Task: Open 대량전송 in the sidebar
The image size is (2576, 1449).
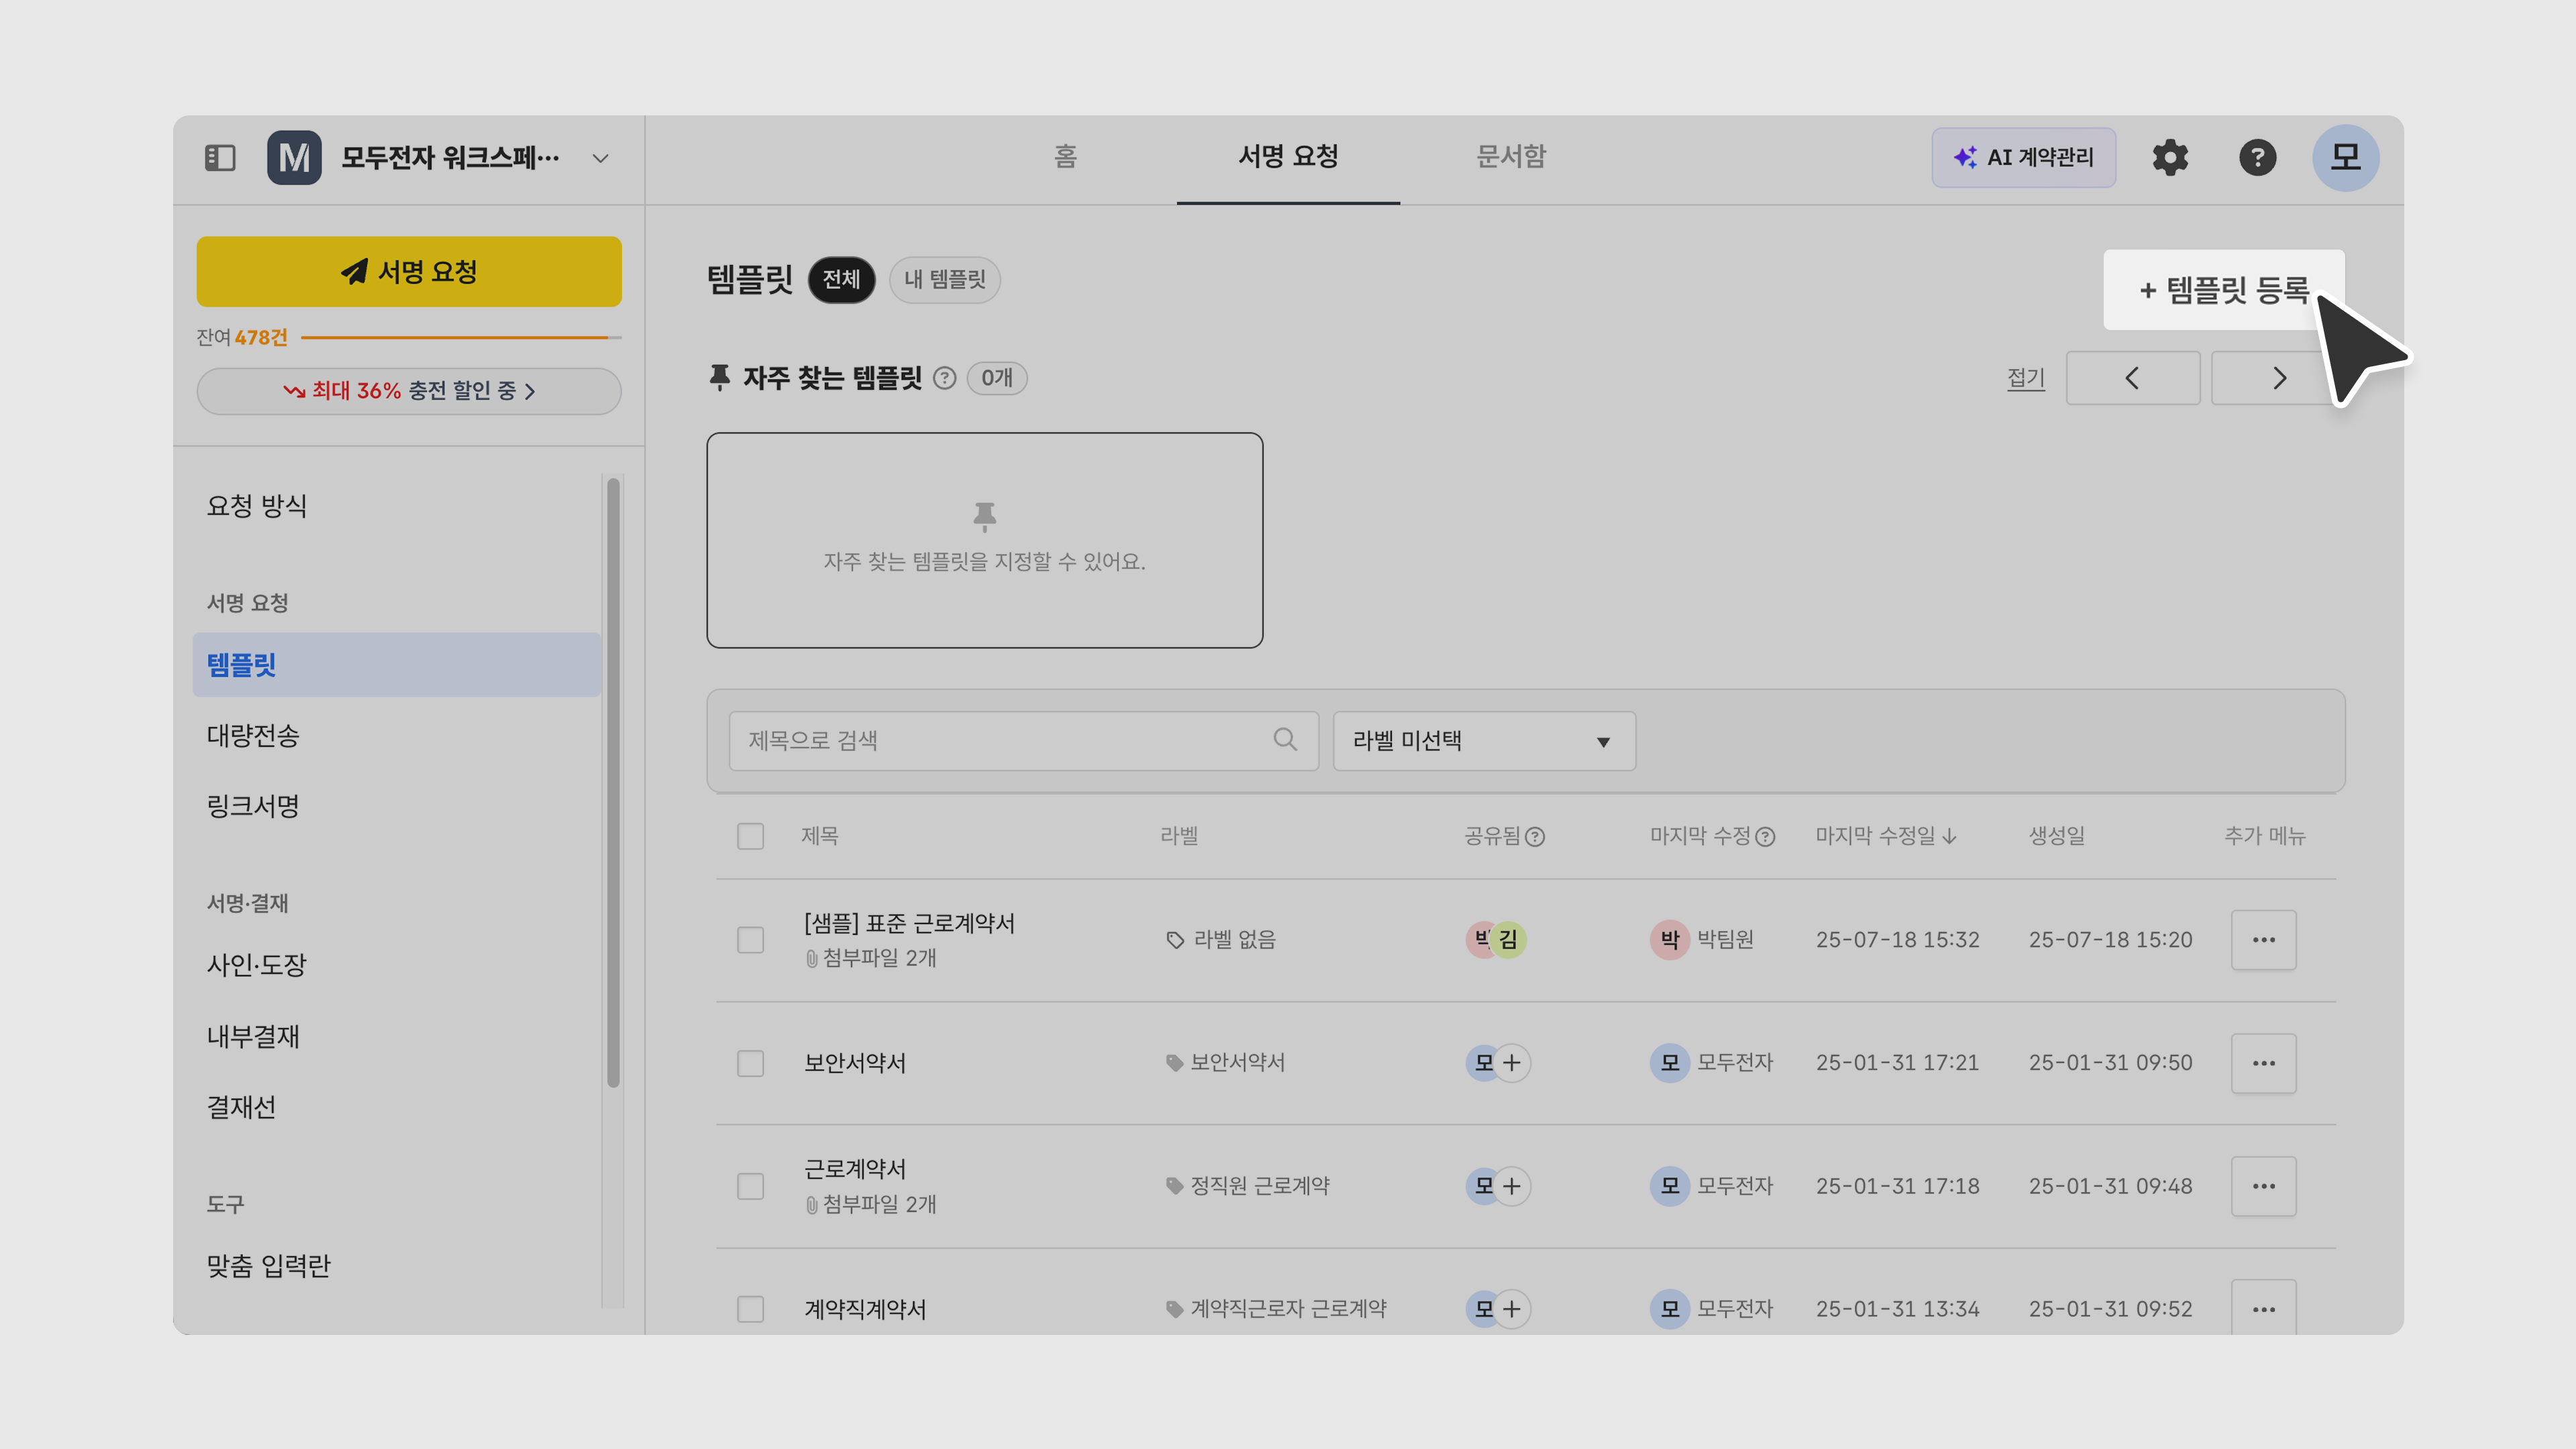Action: (x=253, y=736)
